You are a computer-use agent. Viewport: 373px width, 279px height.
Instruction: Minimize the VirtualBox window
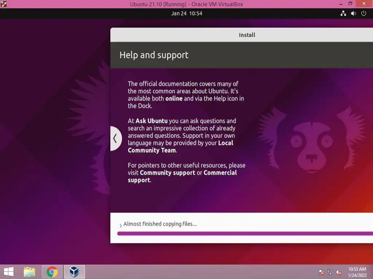(x=341, y=4)
